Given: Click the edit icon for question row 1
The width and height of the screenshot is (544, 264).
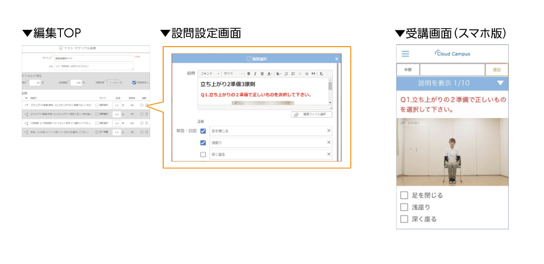Looking at the screenshot, I should tap(141, 105).
